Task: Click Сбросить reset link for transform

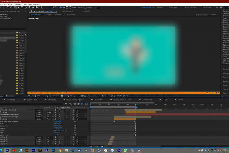Action: [x=58, y=124]
